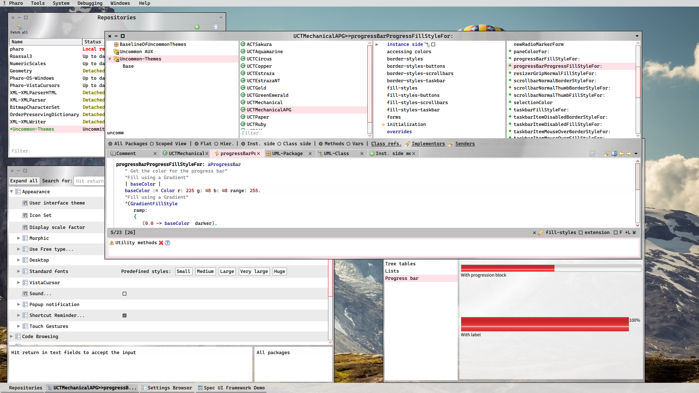This screenshot has height=393, width=699.
Task: Select the Scoped View radio button
Action: click(152, 144)
